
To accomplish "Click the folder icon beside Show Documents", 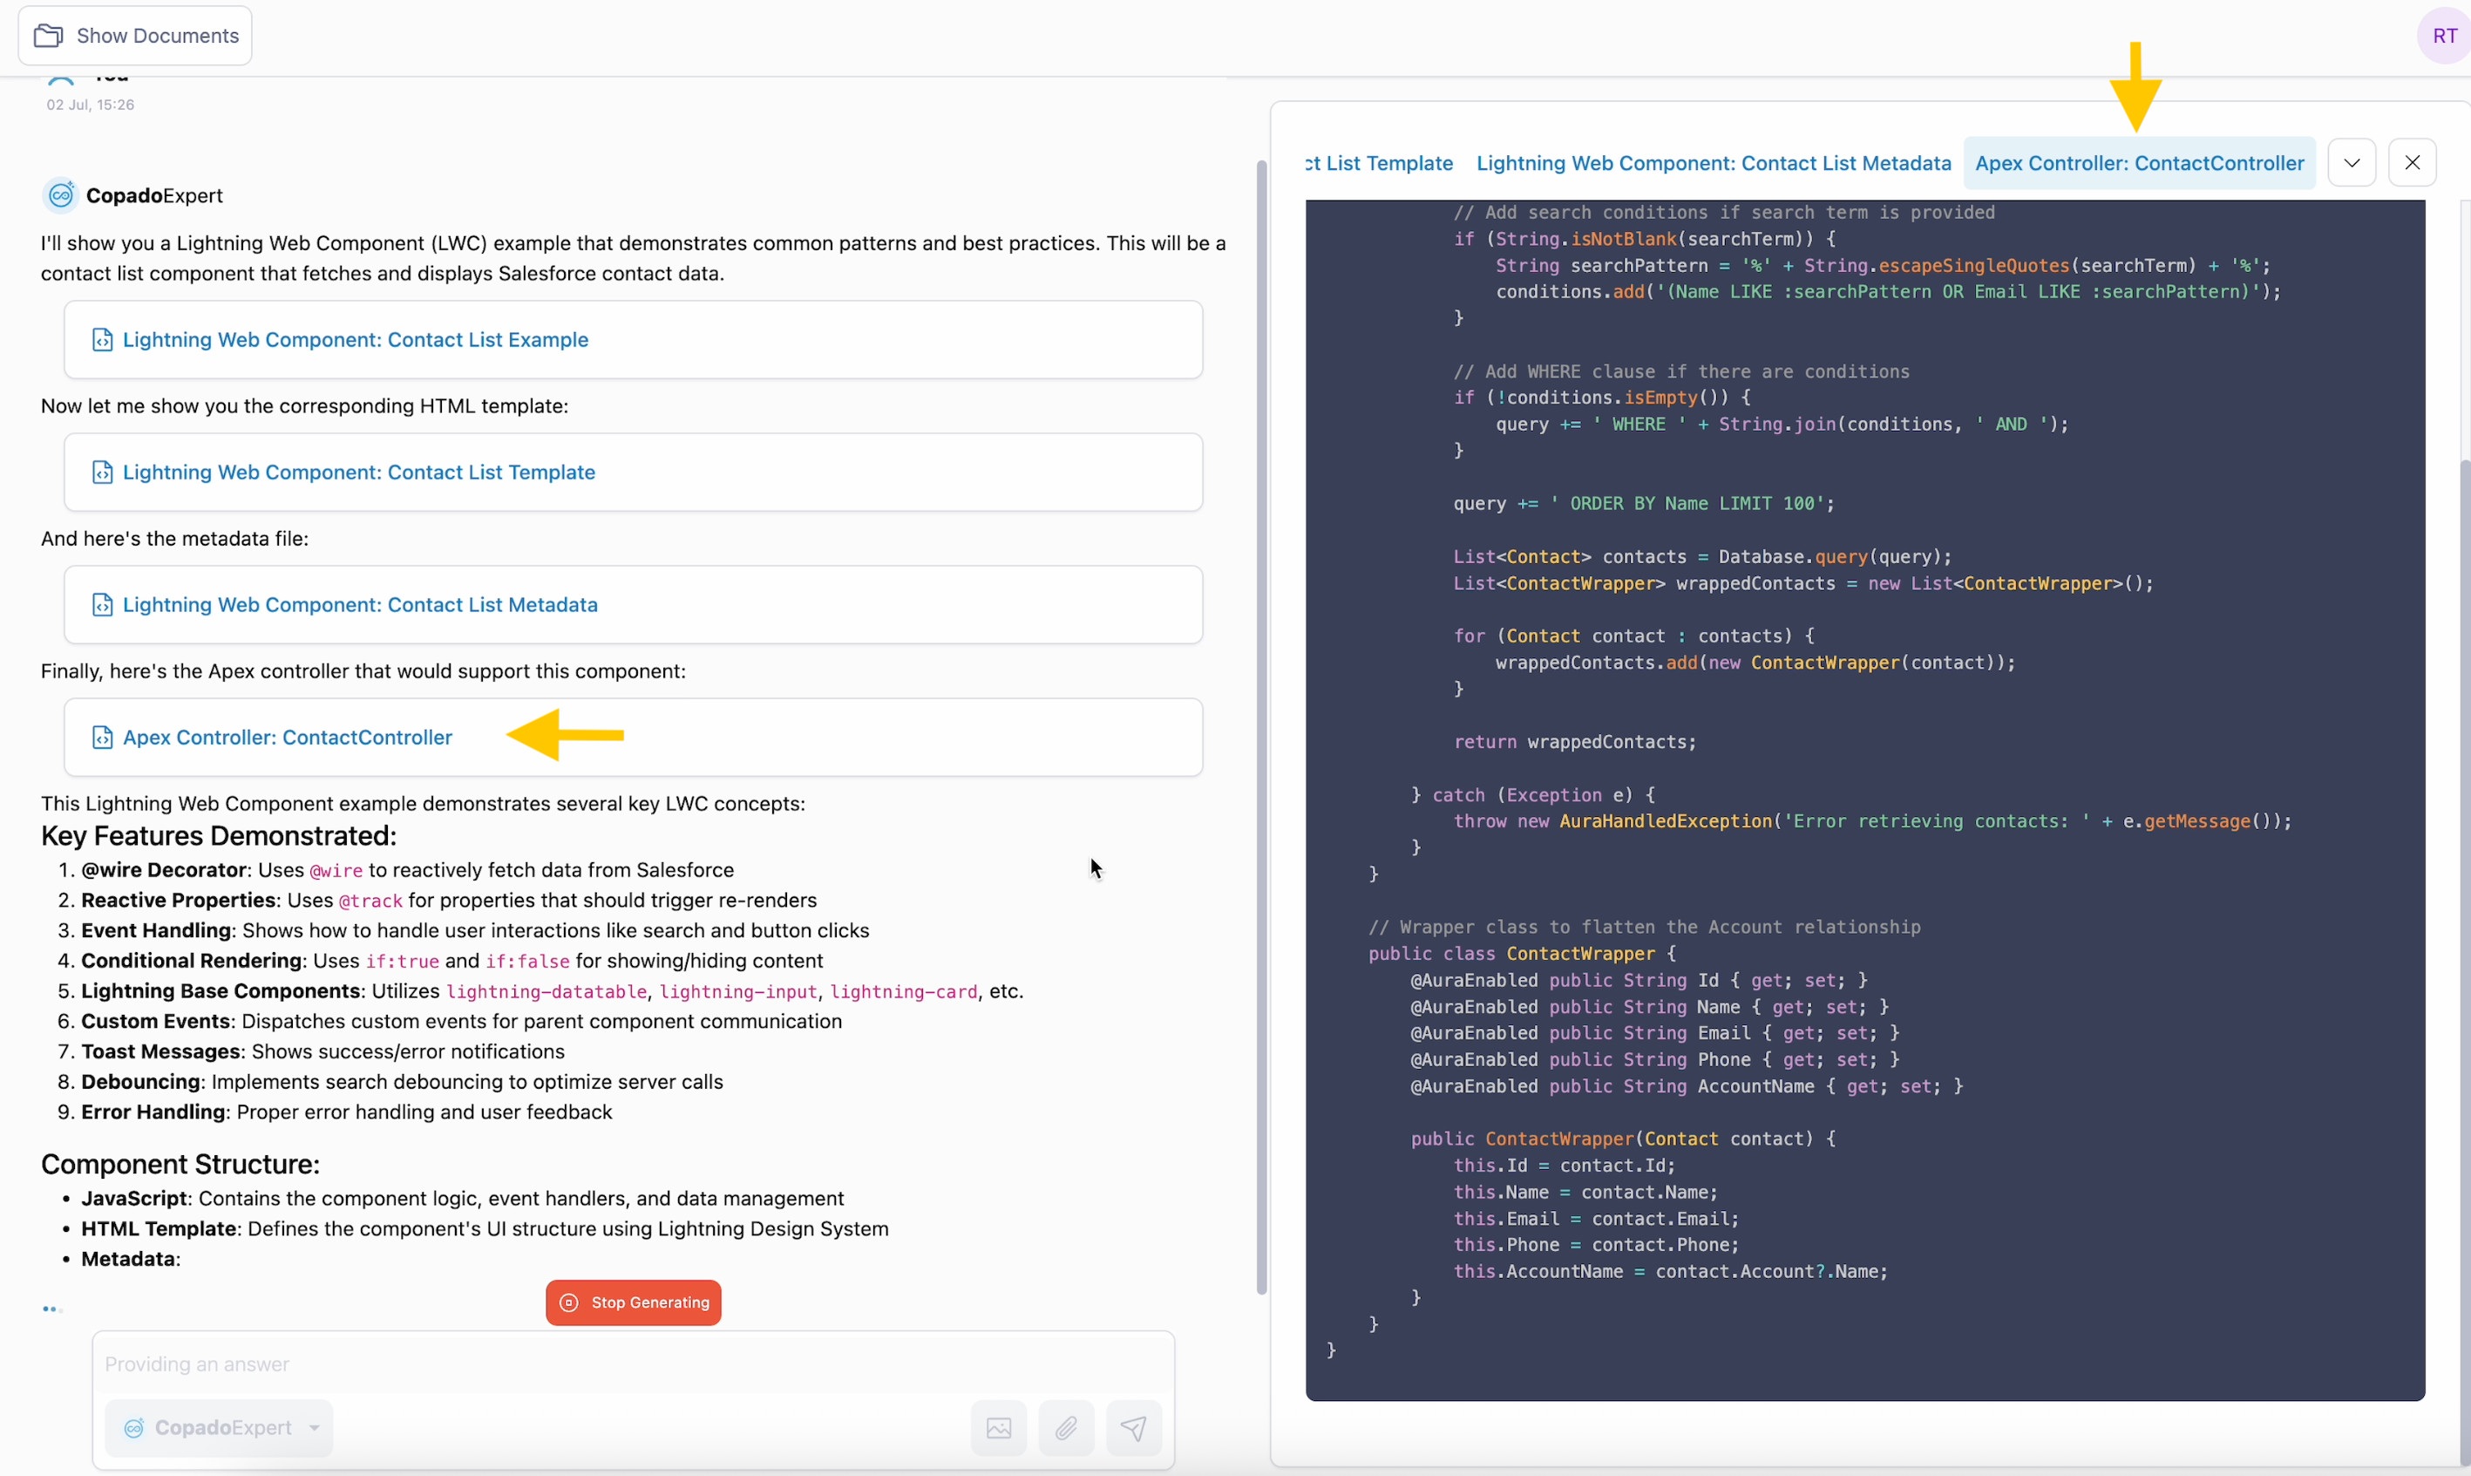I will tap(48, 36).
